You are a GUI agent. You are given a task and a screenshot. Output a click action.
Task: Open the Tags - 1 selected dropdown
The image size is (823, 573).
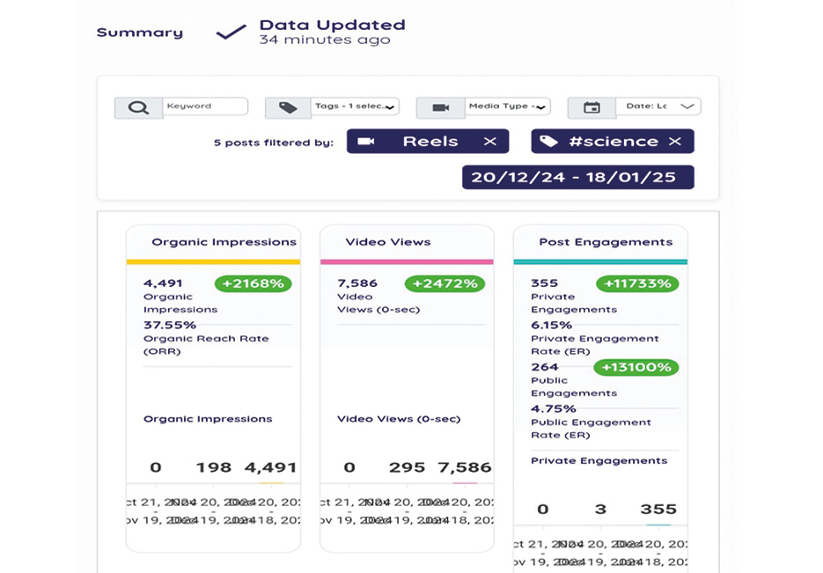(x=355, y=106)
